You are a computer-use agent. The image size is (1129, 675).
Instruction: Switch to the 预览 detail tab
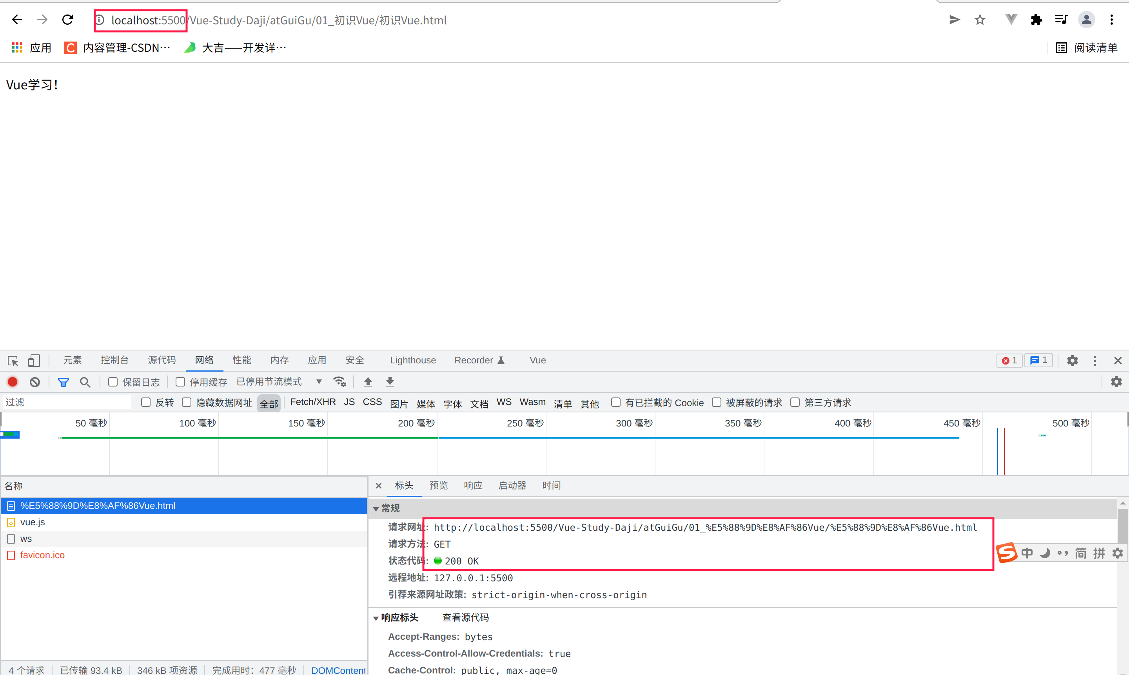click(x=439, y=486)
